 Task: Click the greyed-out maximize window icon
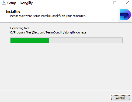coord(115,3)
